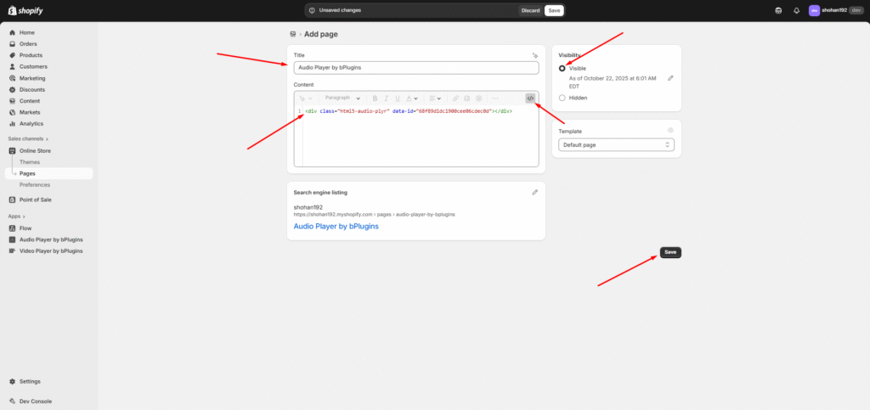The height and width of the screenshot is (410, 870).
Task: Select the Hidden radio option
Action: (562, 98)
